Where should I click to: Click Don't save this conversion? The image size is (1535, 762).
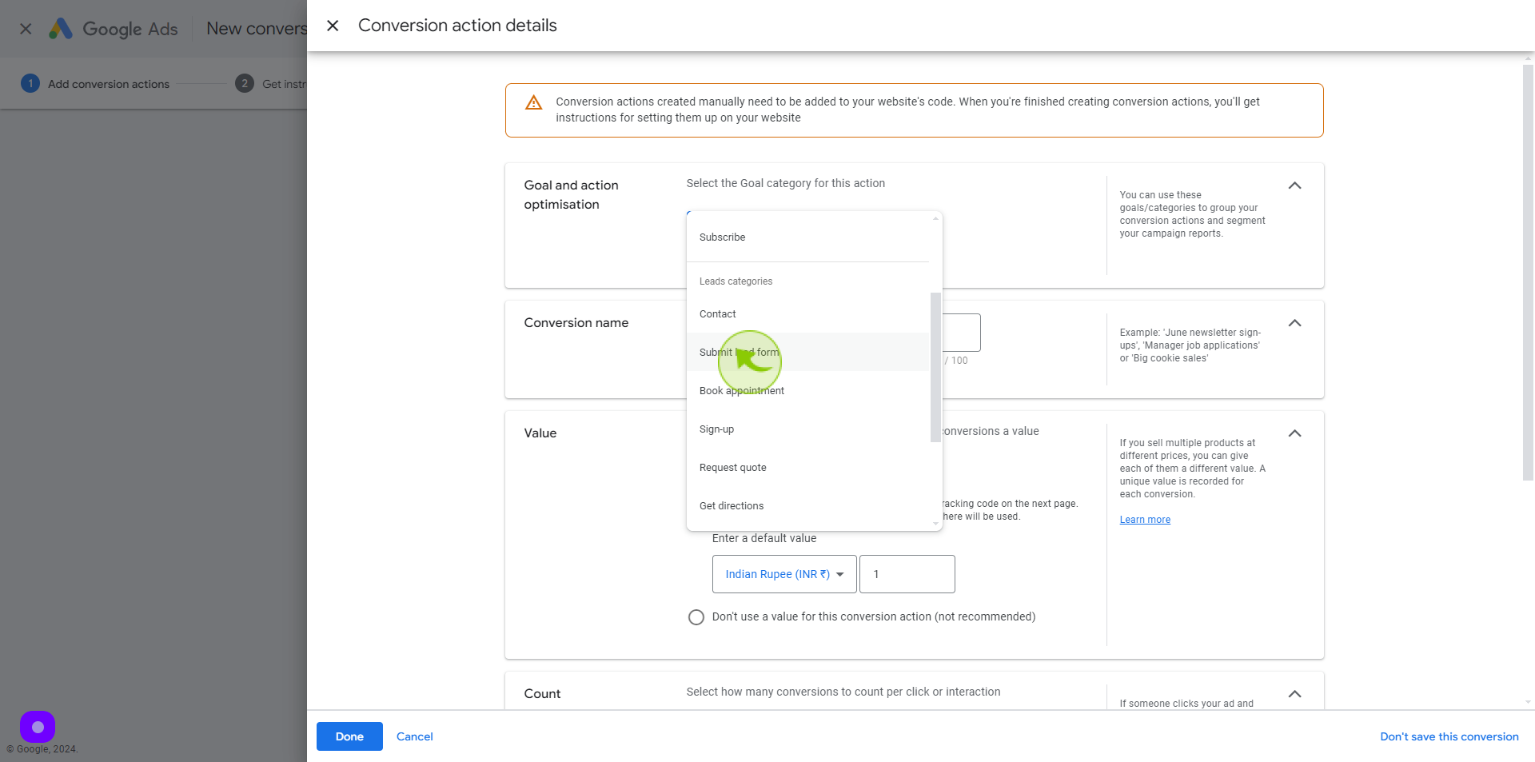1449,736
